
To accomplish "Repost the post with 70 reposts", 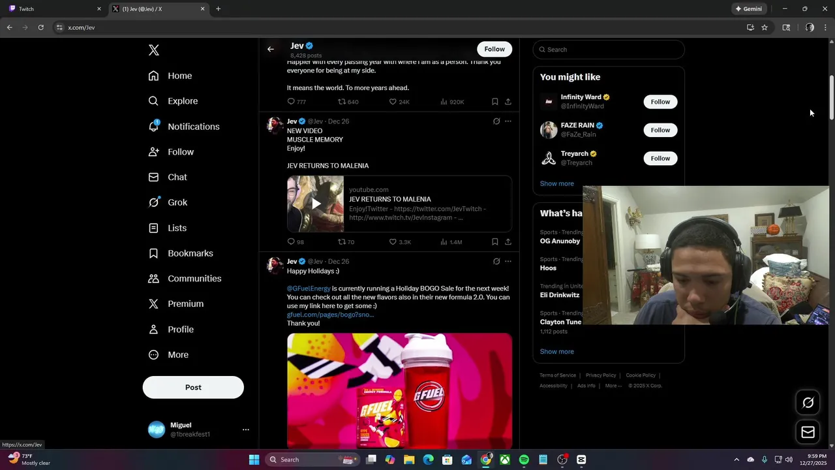I will 346,242.
